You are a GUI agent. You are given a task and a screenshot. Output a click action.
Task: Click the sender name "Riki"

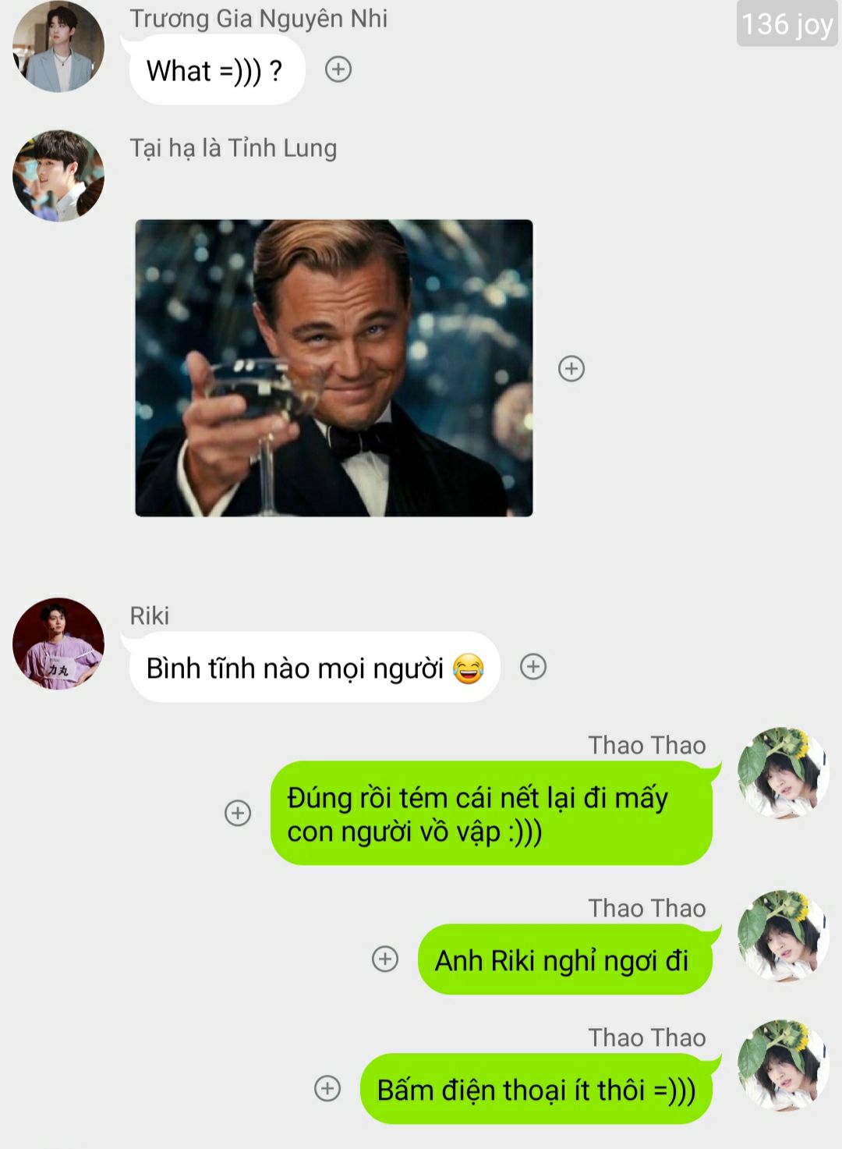(x=150, y=615)
